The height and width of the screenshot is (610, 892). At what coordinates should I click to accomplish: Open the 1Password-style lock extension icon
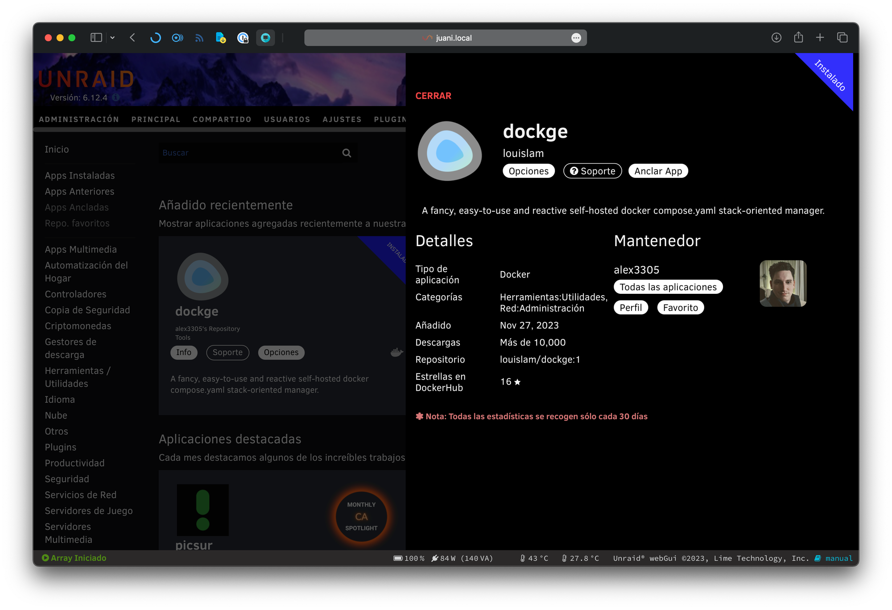pos(243,37)
